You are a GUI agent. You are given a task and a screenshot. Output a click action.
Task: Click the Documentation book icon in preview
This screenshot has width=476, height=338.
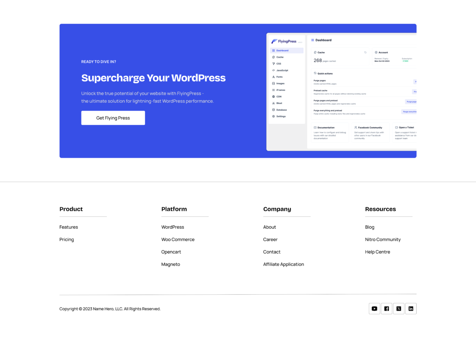coord(315,128)
